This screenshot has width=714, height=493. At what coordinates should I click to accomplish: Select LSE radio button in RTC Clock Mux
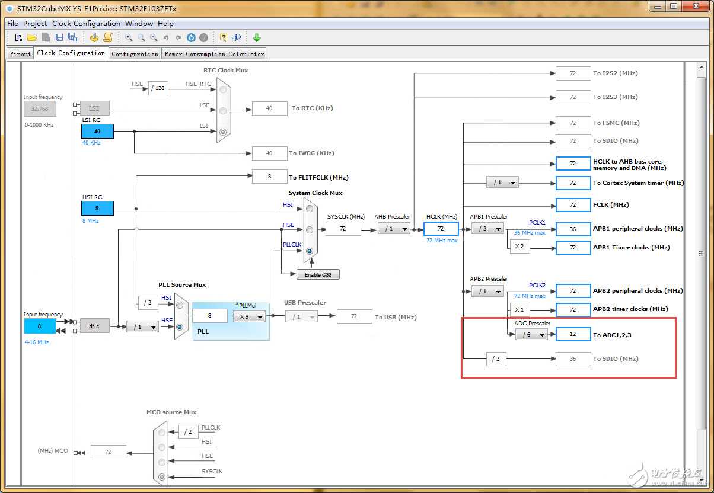222,110
